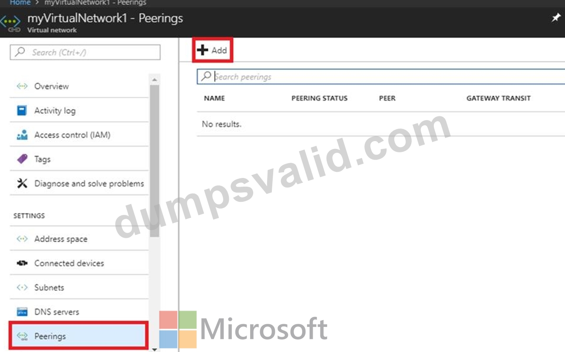Open Diagnose and solve problems
Image resolution: width=565 pixels, height=352 pixels.
point(79,184)
